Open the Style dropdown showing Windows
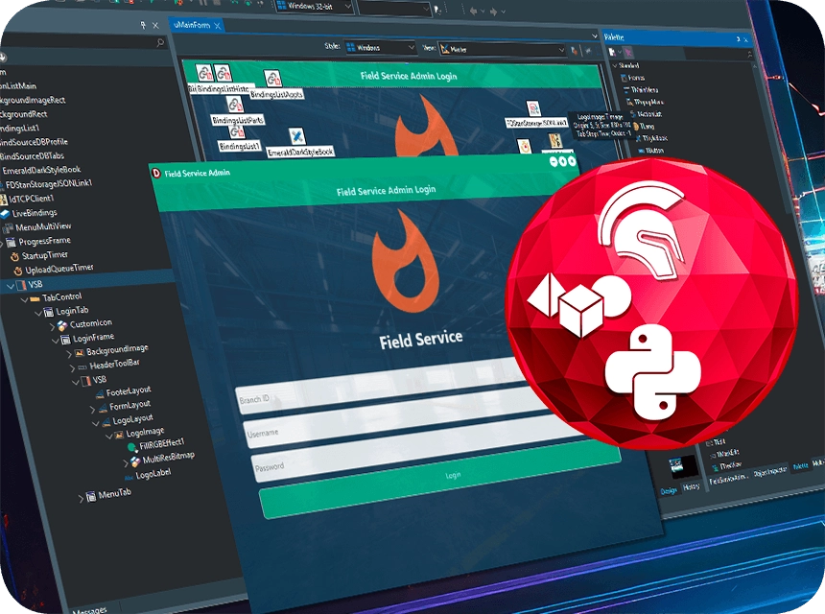This screenshot has width=825, height=614. coord(380,47)
